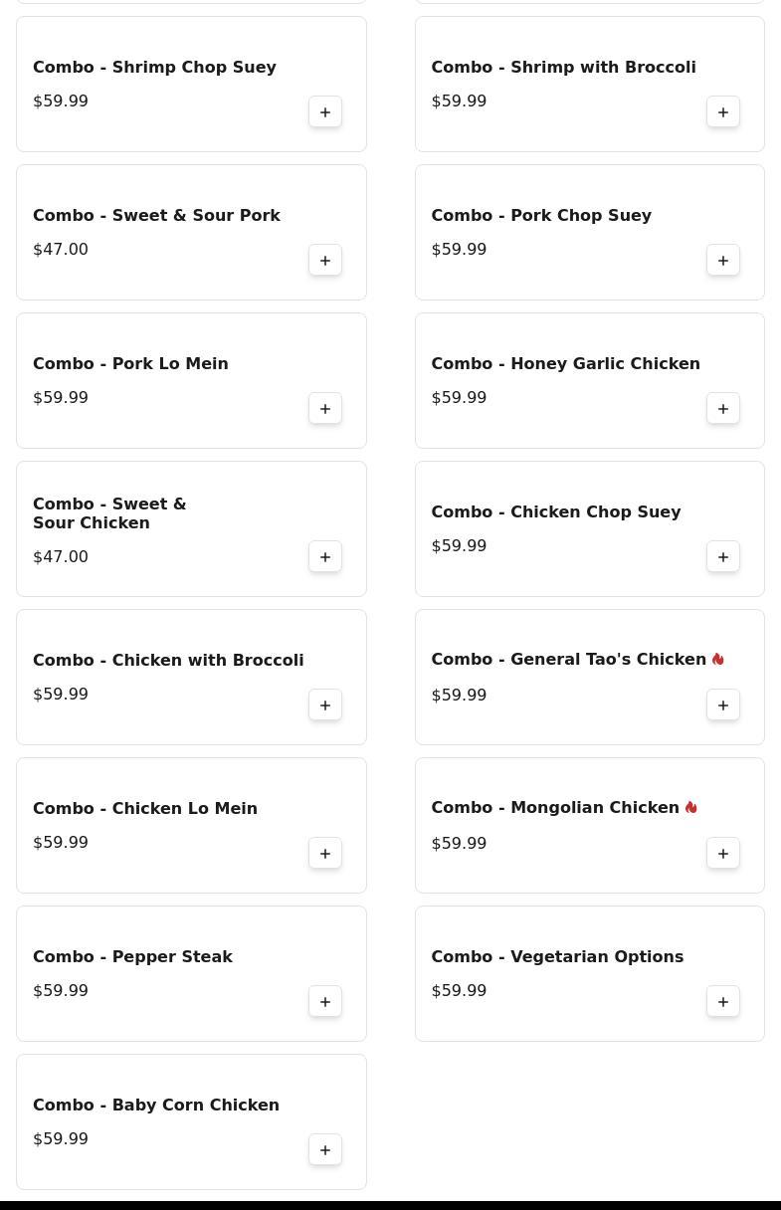Image resolution: width=781 pixels, height=1210 pixels.
Task: Add Combo - Chicken with Broccoli plus icon
Action: point(325,706)
